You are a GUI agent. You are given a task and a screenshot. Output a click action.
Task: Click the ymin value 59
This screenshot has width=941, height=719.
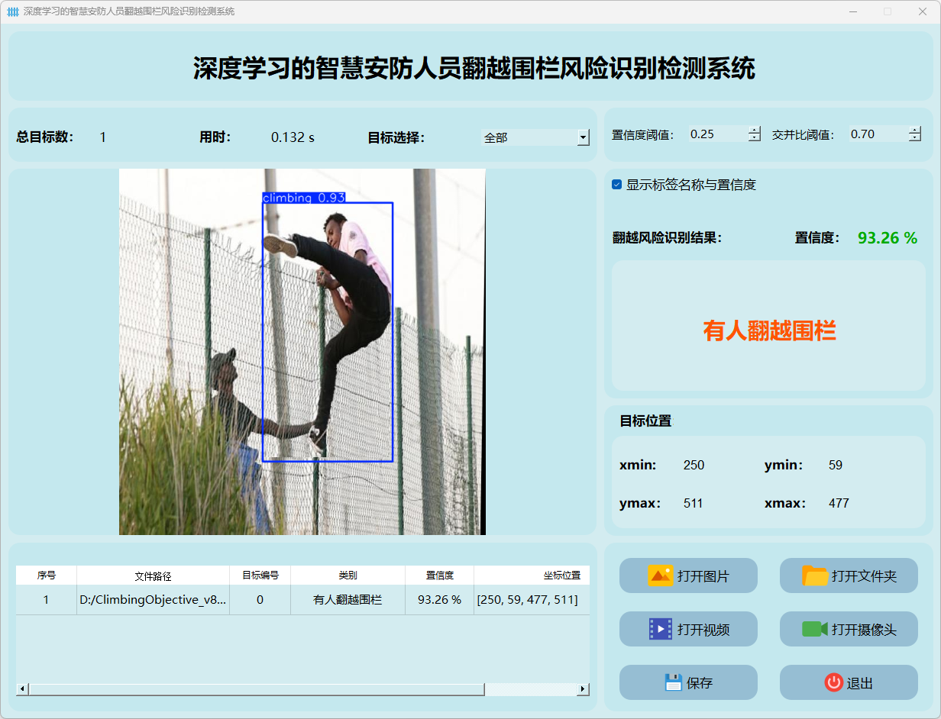pos(836,465)
